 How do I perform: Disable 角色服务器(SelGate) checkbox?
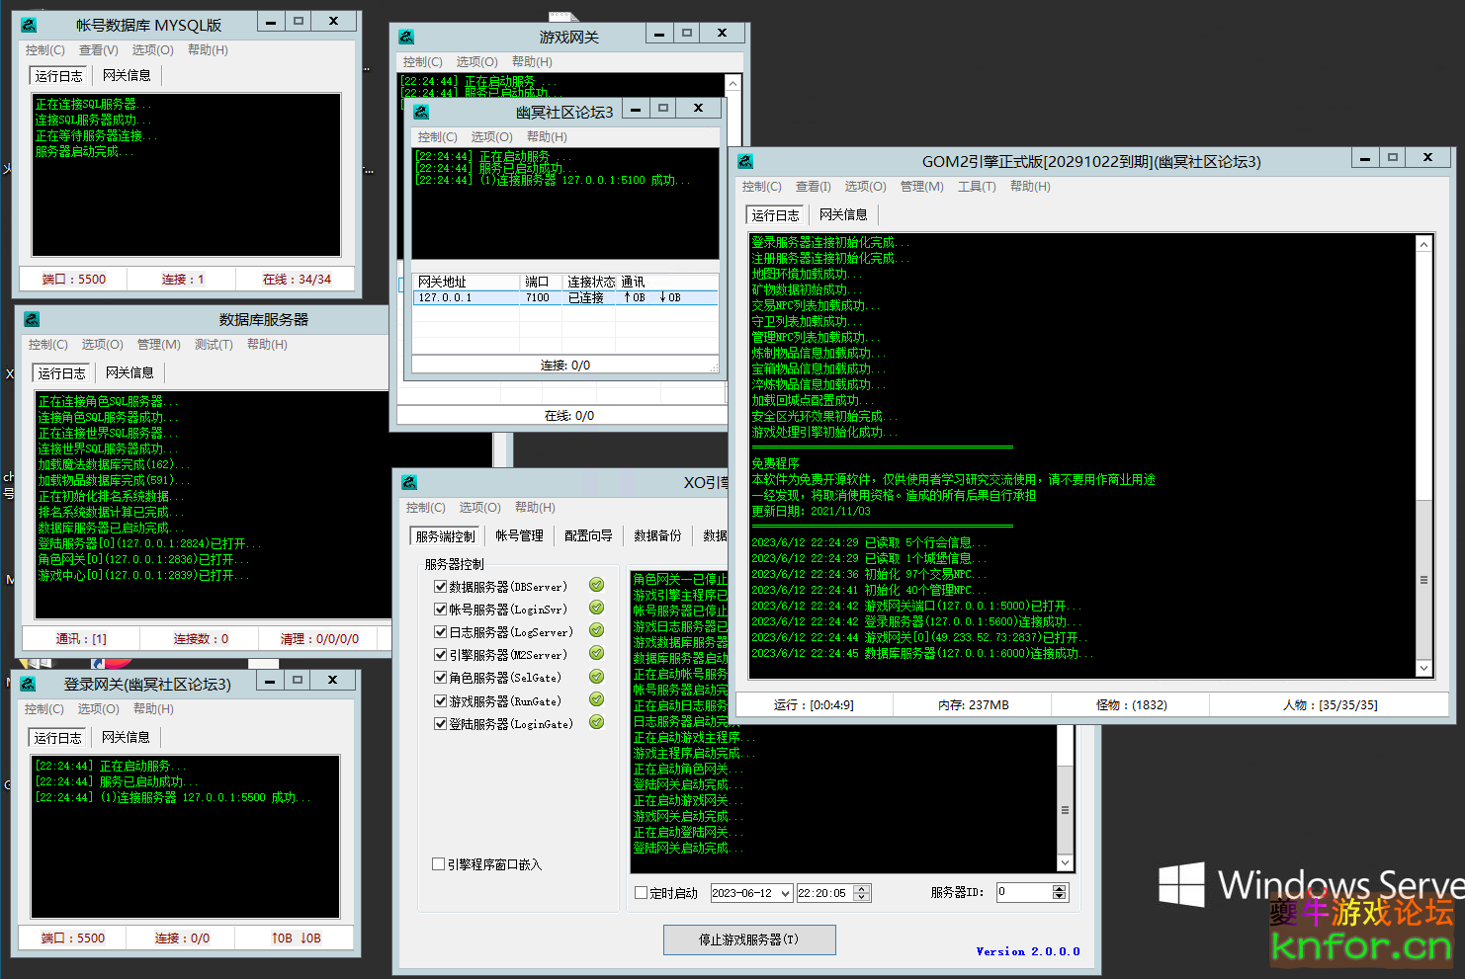pos(440,677)
